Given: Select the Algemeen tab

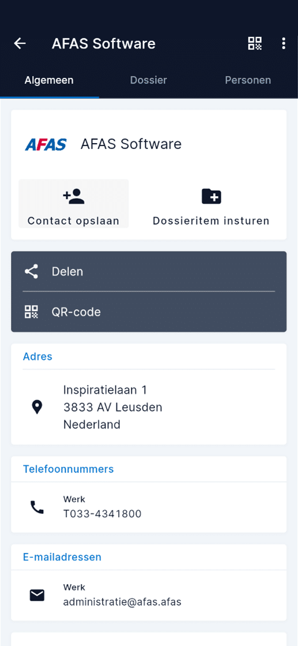Looking at the screenshot, I should click(49, 80).
